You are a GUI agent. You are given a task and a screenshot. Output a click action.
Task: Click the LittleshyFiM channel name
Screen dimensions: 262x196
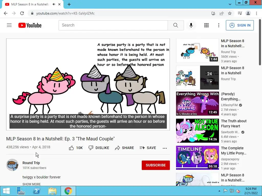pyautogui.click(x=229, y=105)
